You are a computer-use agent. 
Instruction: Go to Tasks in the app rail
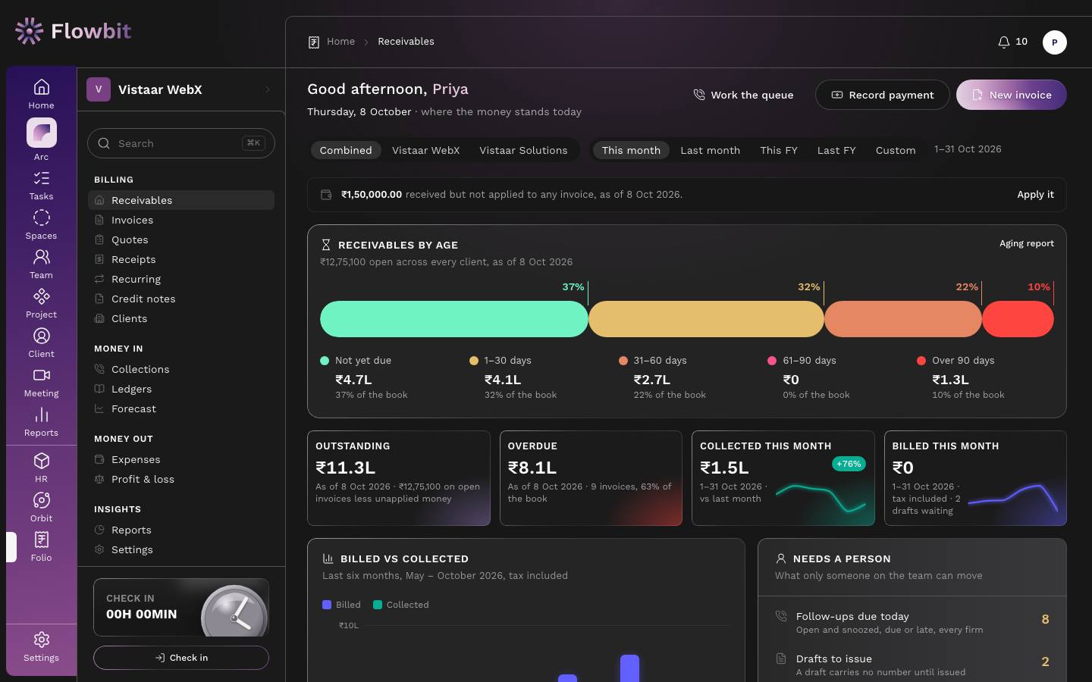42,186
